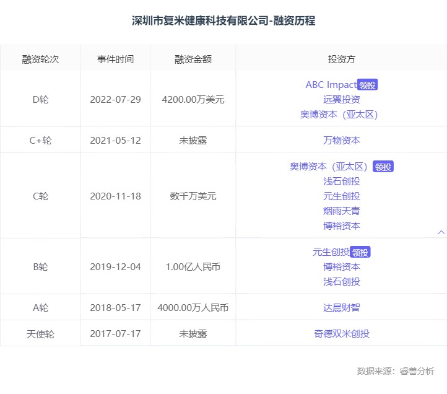Open 浅石创投 link in C轮 row
The height and width of the screenshot is (394, 447).
(x=342, y=182)
